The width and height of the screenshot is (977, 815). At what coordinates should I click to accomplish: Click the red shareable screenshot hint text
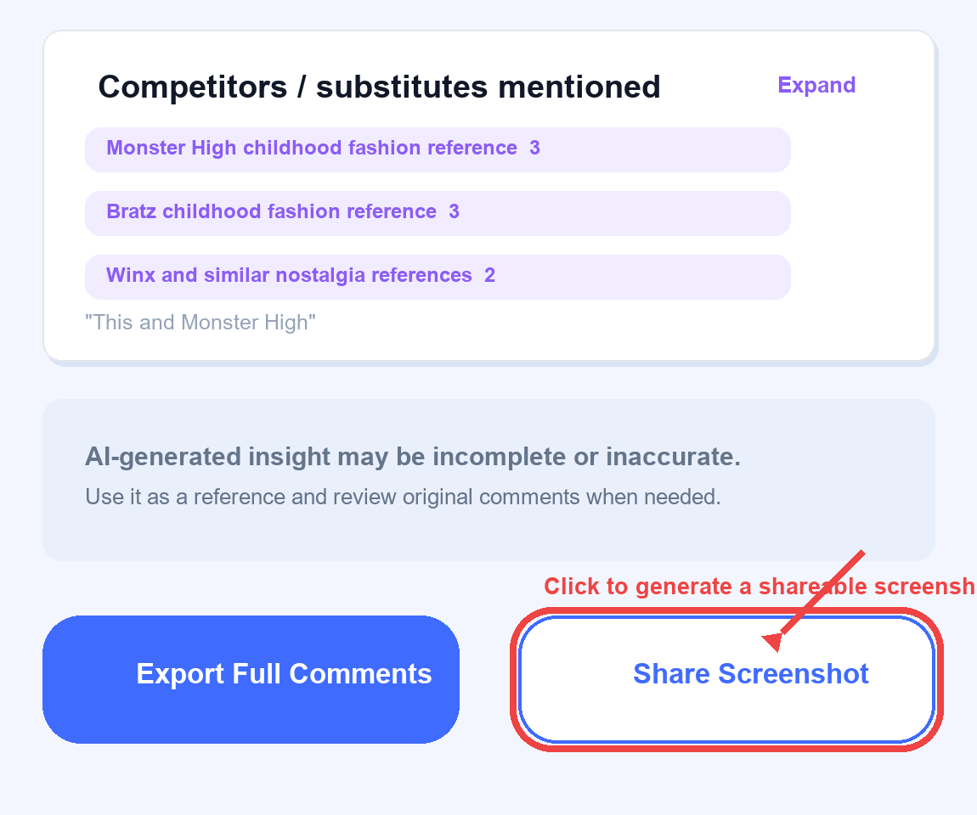point(759,587)
